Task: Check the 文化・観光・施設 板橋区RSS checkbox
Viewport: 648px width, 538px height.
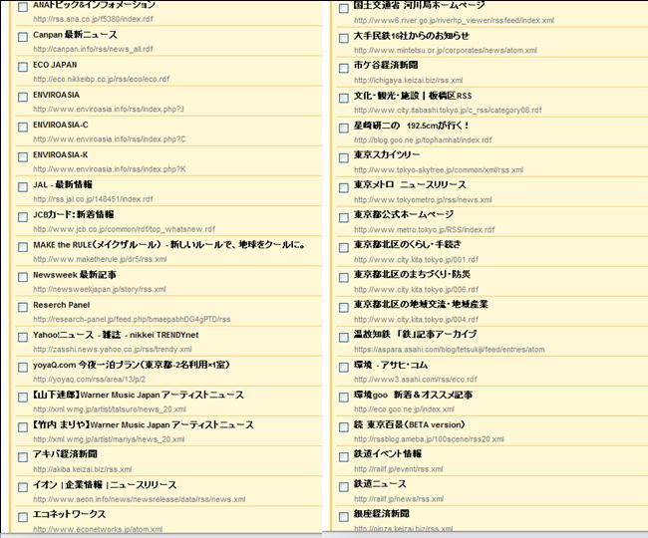Action: (x=344, y=98)
